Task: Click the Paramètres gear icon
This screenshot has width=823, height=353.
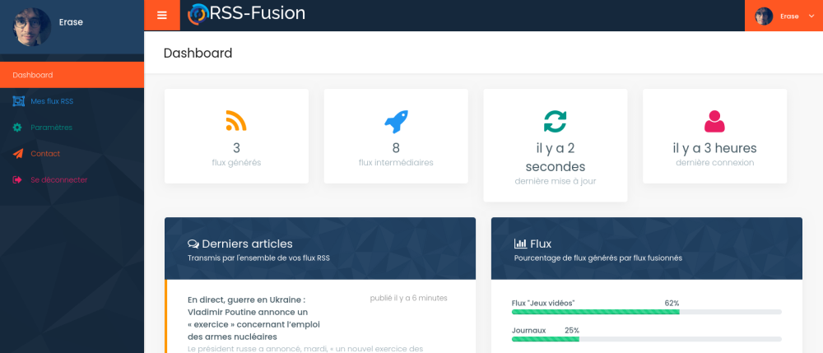Action: 17,128
